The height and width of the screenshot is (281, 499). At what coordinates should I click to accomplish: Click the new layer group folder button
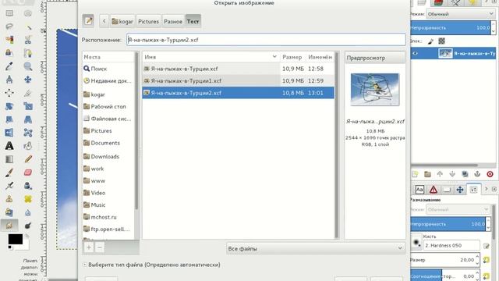pos(427,174)
